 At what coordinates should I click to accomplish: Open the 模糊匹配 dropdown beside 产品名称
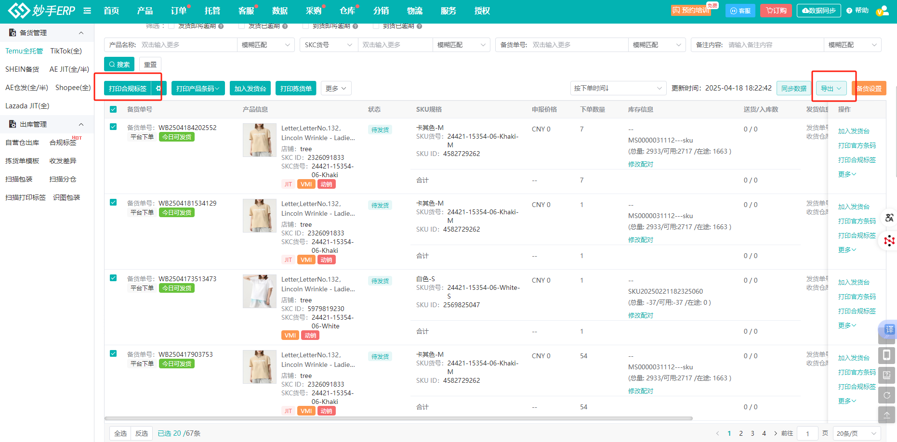(x=265, y=45)
